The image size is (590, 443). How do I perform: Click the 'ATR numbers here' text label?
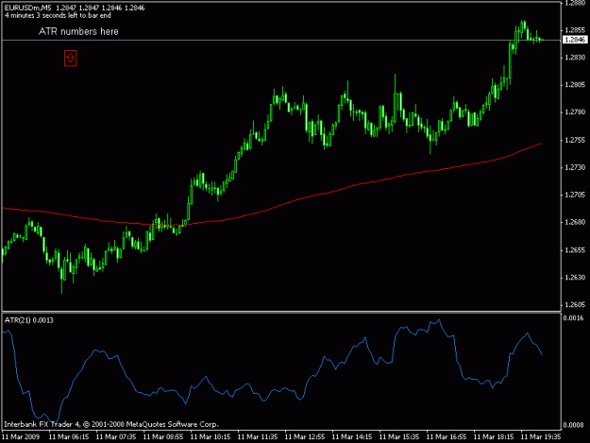pyautogui.click(x=78, y=31)
